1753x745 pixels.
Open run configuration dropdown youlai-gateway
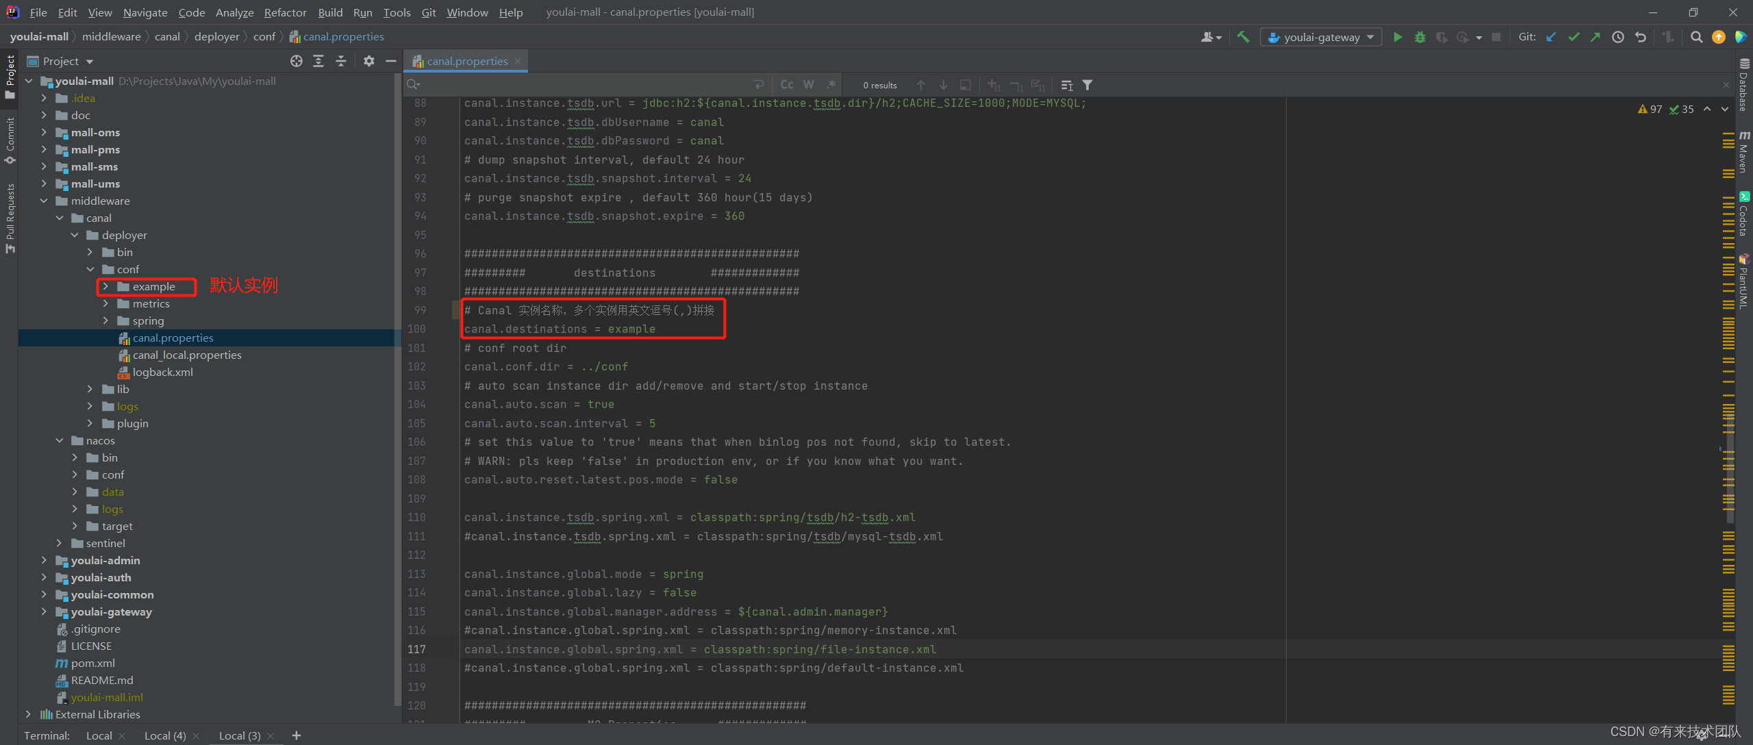1320,37
